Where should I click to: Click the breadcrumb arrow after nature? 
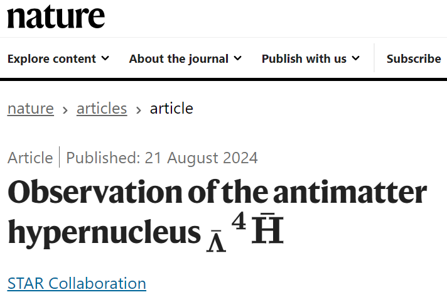[65, 109]
